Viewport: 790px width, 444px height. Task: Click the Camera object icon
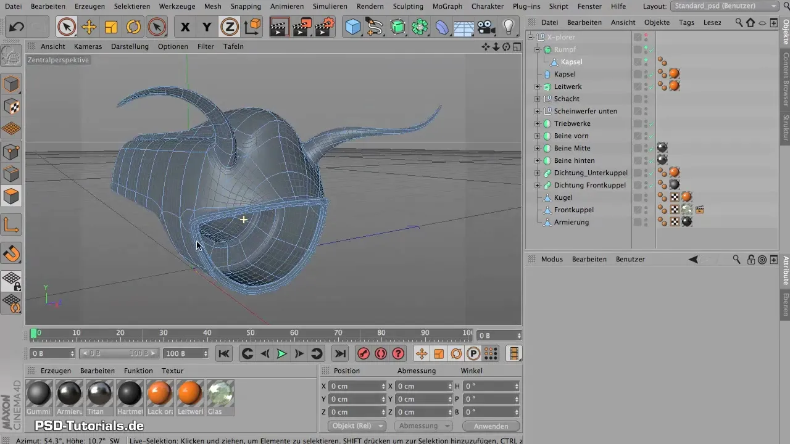click(x=486, y=27)
